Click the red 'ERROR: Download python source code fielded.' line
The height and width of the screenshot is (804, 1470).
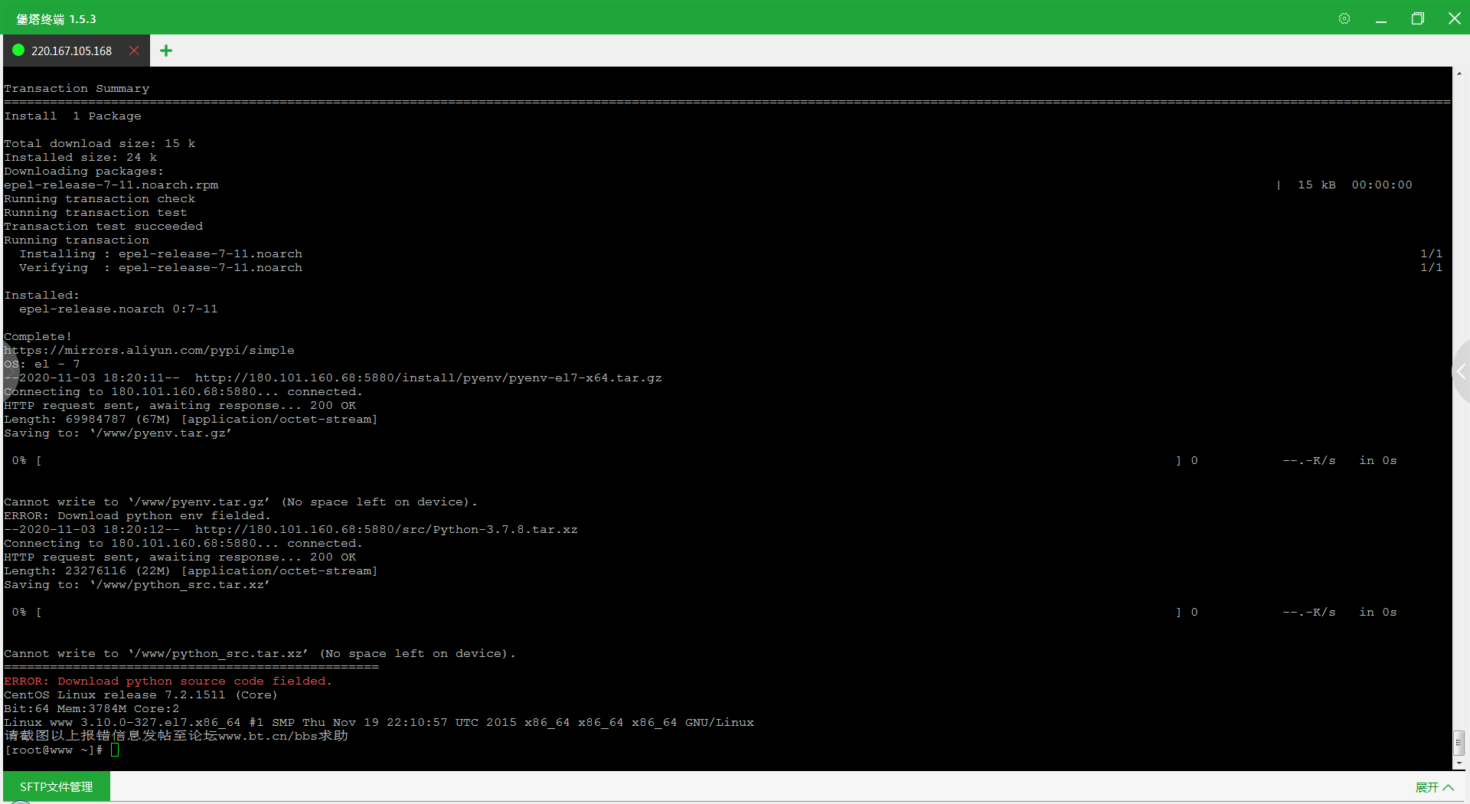[x=168, y=681]
